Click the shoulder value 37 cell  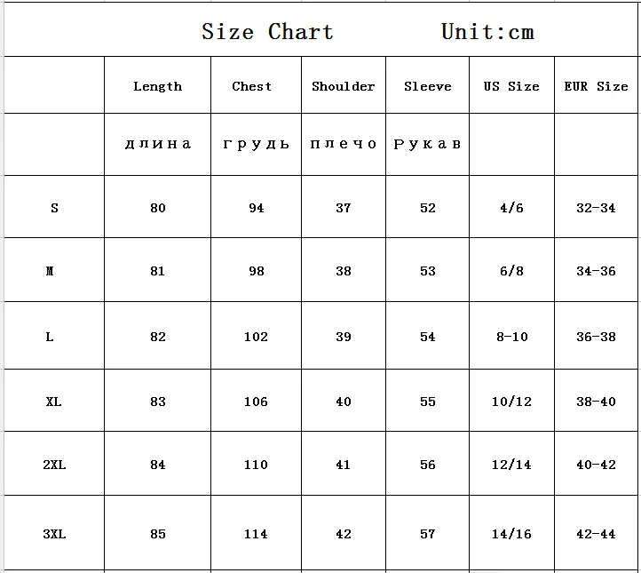[344, 207]
